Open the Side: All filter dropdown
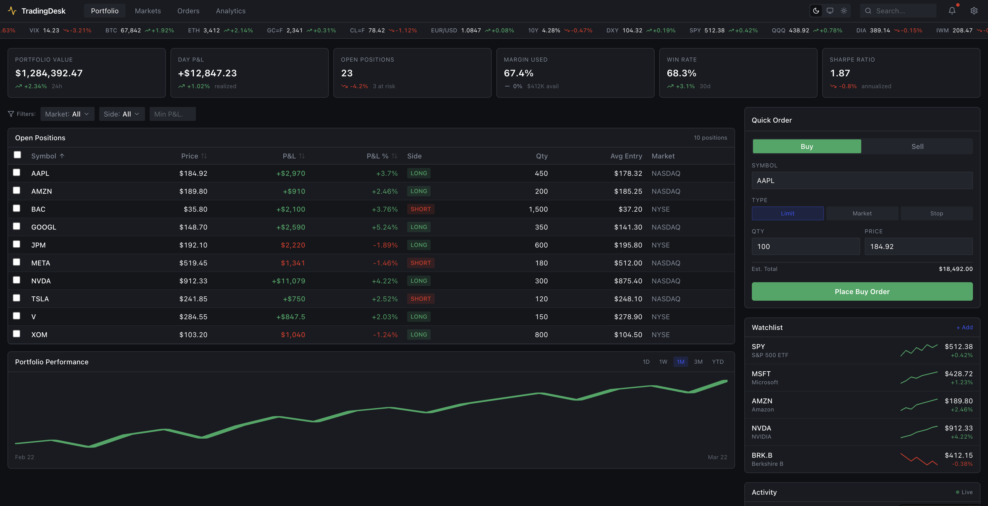 [x=122, y=114]
